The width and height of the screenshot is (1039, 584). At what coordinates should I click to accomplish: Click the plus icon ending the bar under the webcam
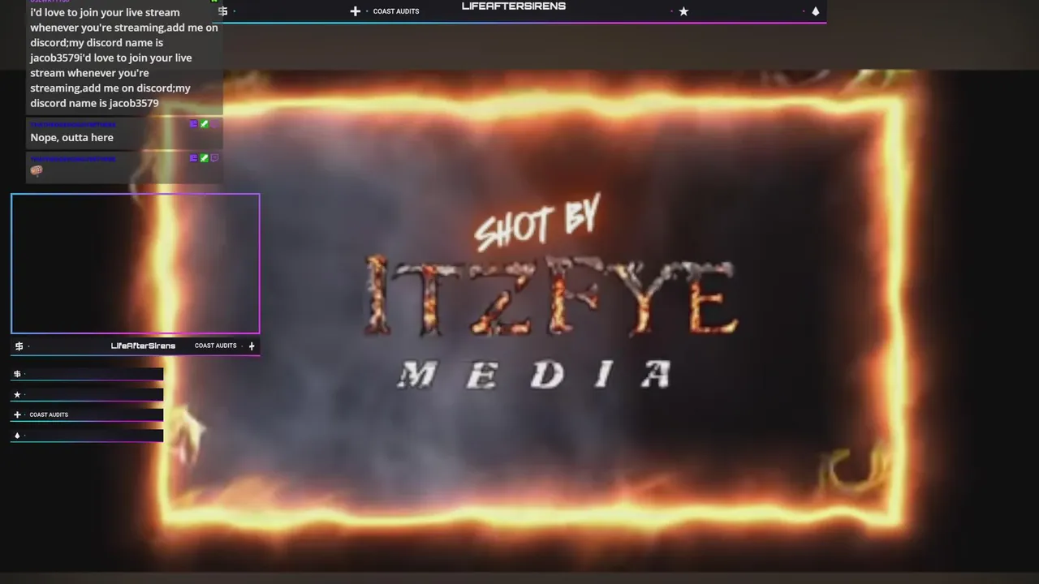pos(252,346)
